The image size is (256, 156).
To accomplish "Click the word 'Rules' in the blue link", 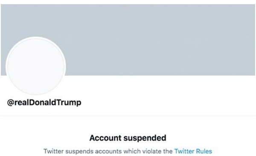I will (x=204, y=151).
